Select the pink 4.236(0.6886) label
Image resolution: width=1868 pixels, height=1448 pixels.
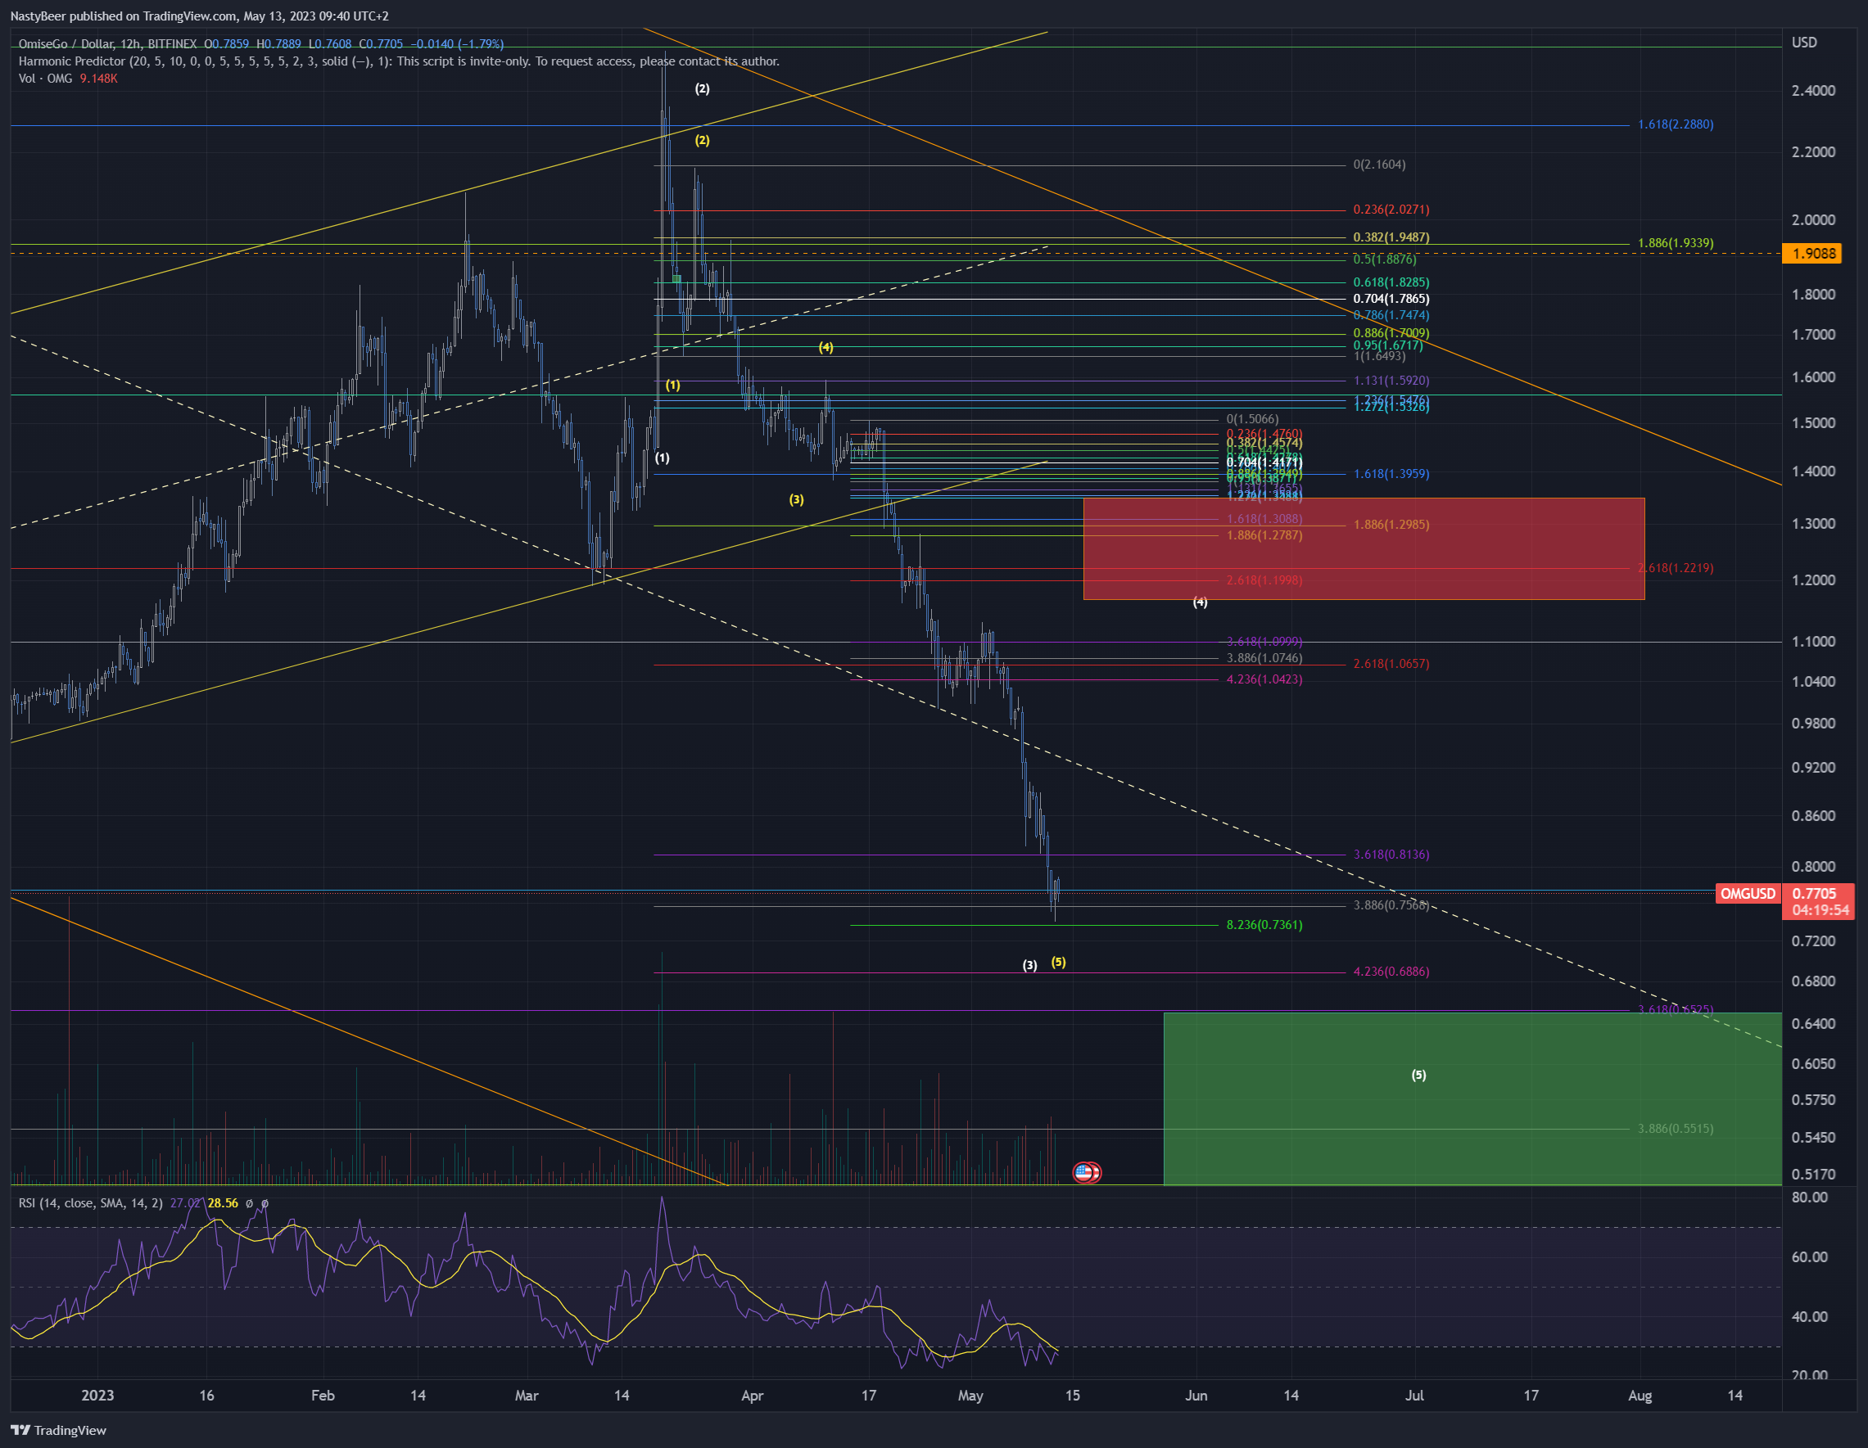click(x=1391, y=971)
